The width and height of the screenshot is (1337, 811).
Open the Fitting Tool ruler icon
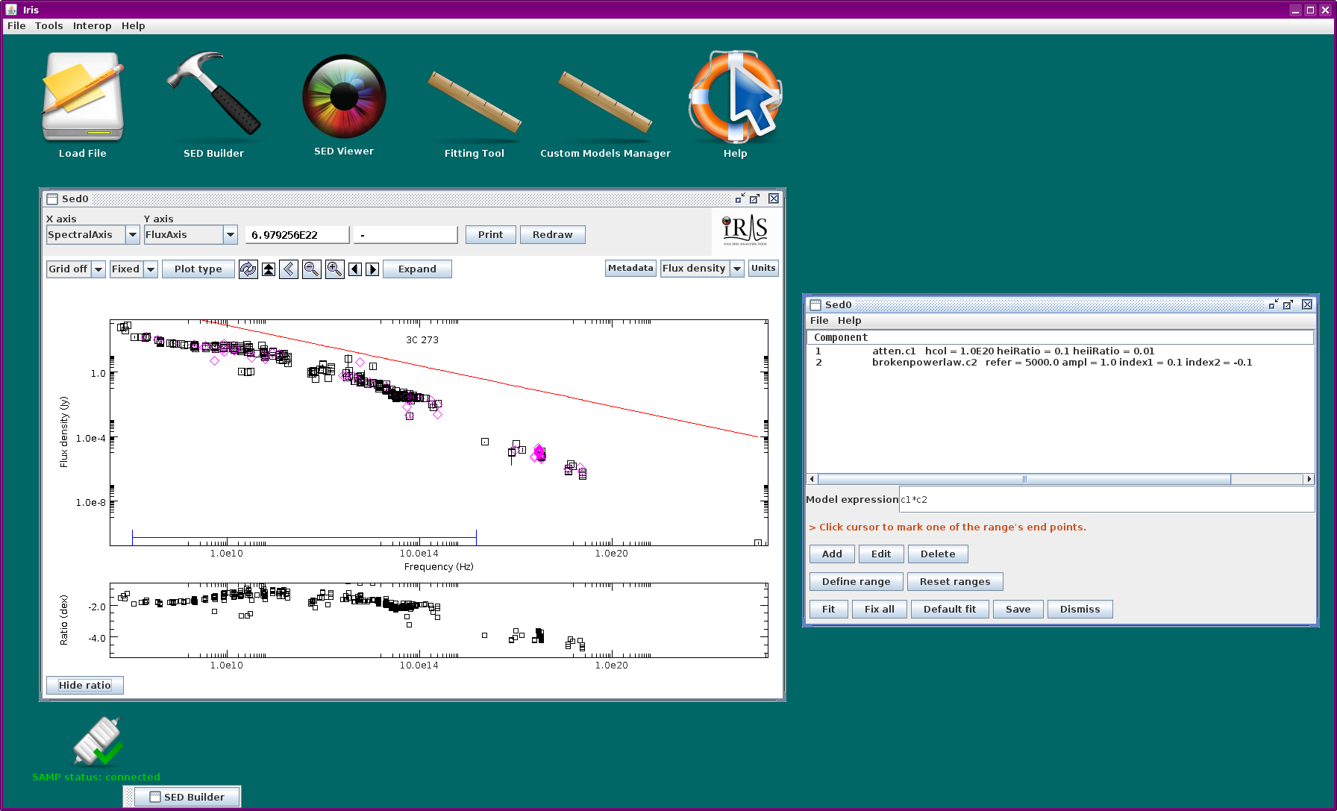pyautogui.click(x=475, y=101)
